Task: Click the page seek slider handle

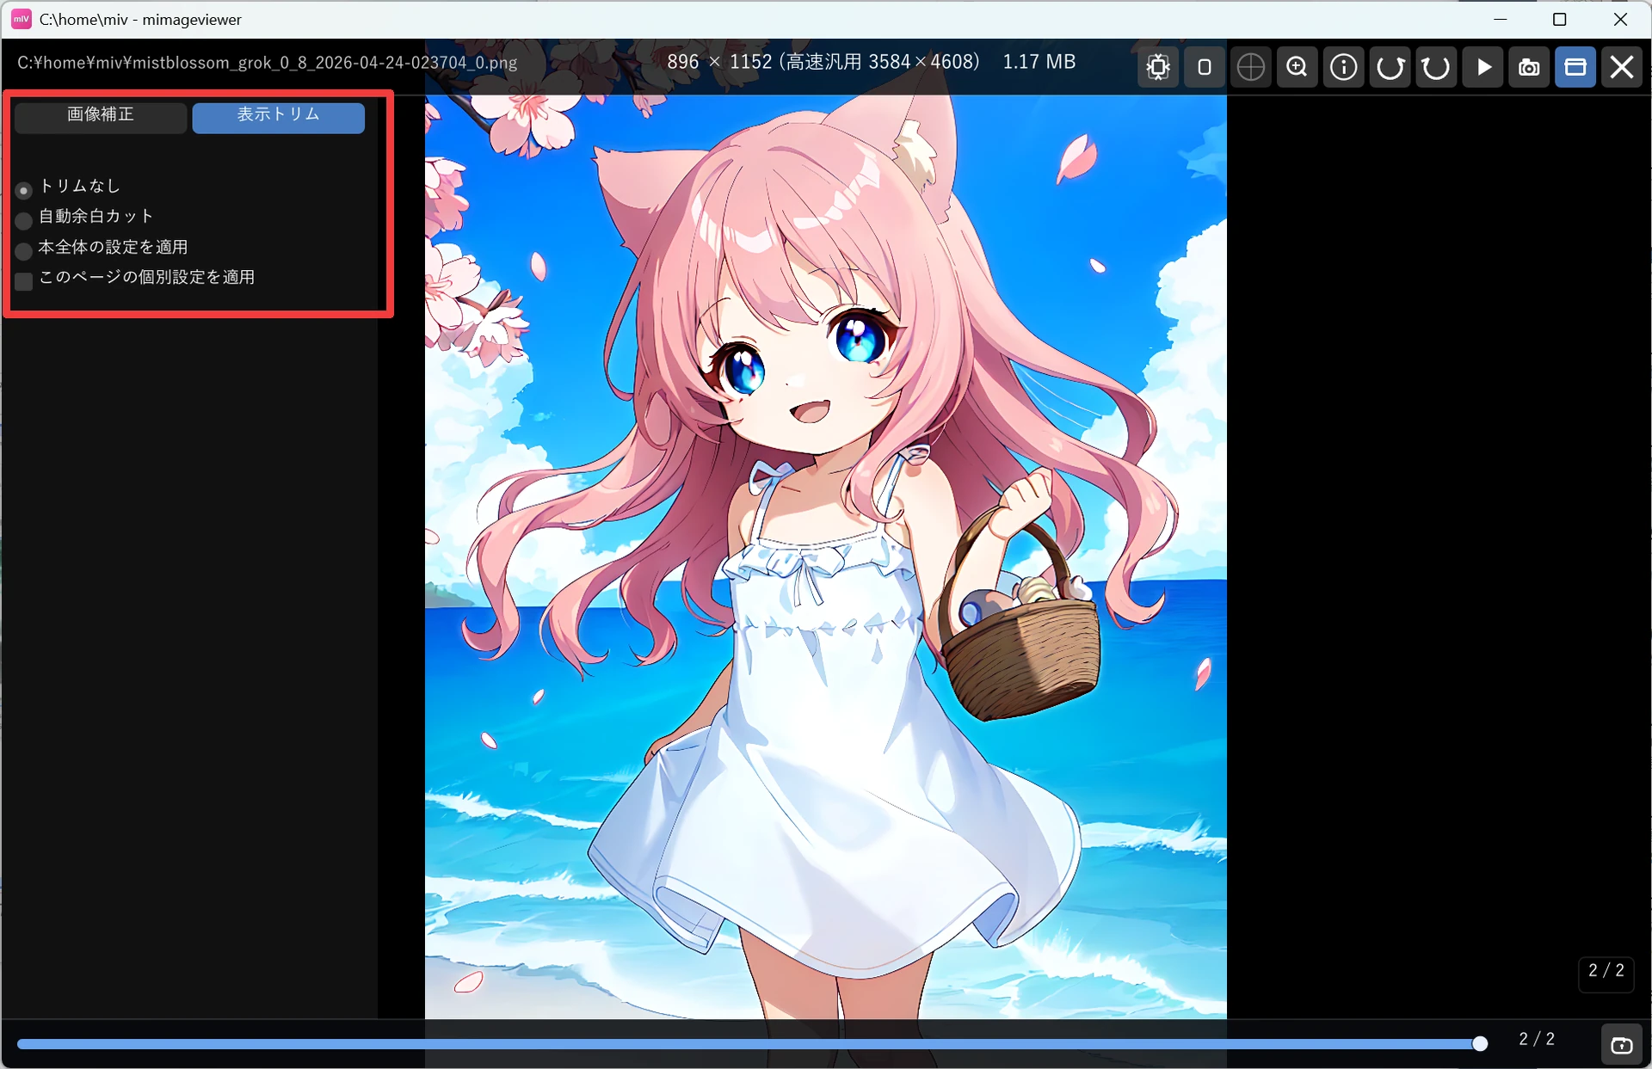Action: pyautogui.click(x=1480, y=1044)
